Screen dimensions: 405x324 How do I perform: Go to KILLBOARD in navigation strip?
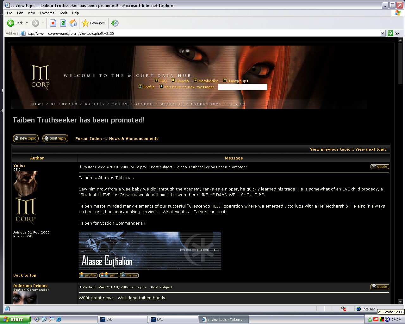[x=64, y=104]
